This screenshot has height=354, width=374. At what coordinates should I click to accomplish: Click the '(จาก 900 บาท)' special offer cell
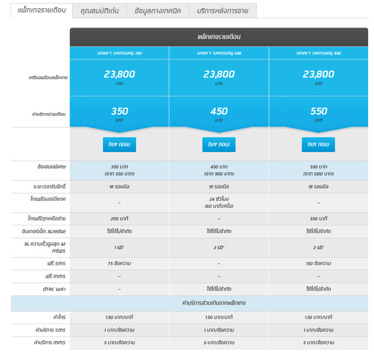point(219,170)
